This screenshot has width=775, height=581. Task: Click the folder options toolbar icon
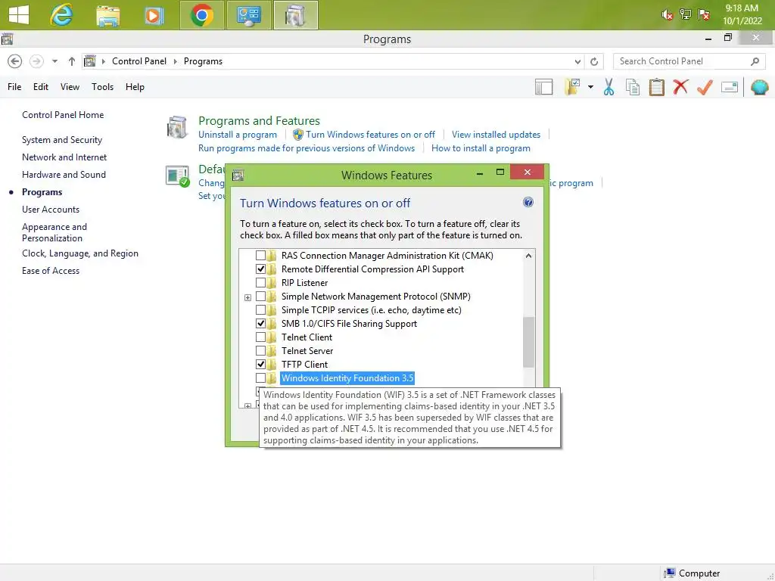573,87
